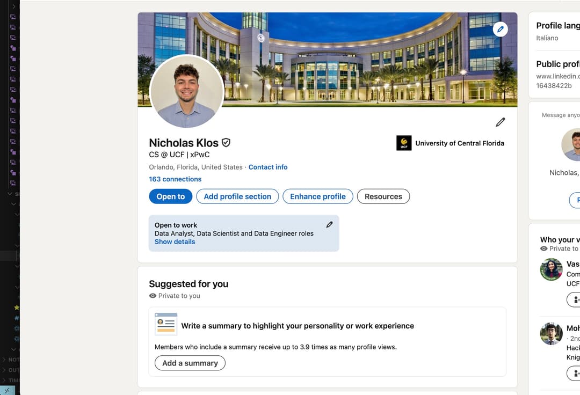This screenshot has width=580, height=395.
Task: Edit the intro section pencil icon
Action: [x=500, y=122]
